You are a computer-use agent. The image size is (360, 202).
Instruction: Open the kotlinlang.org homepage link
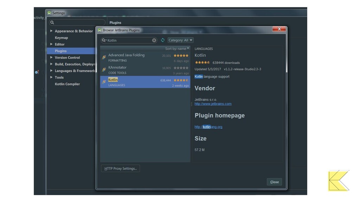(208, 127)
